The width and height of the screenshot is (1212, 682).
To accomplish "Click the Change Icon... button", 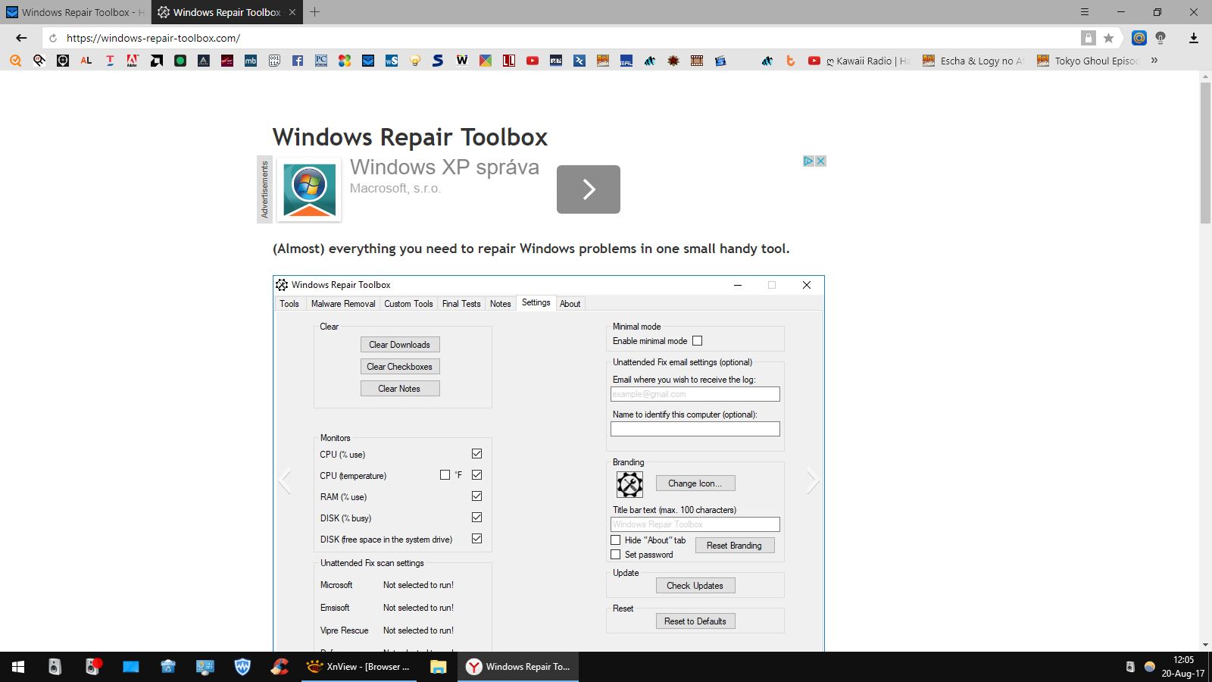I will click(x=695, y=483).
